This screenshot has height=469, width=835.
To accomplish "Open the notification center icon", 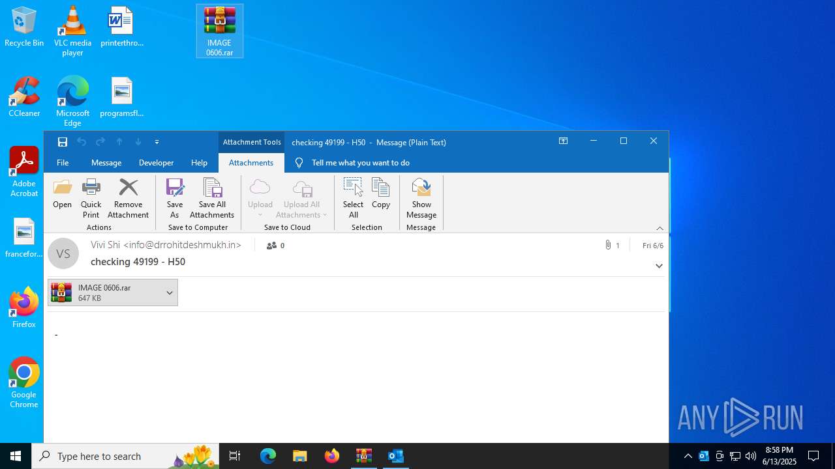I will tap(813, 456).
